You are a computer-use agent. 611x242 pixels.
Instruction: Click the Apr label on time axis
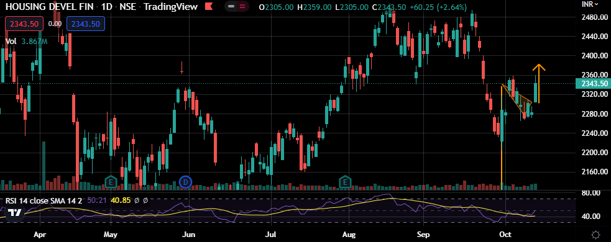coord(40,235)
